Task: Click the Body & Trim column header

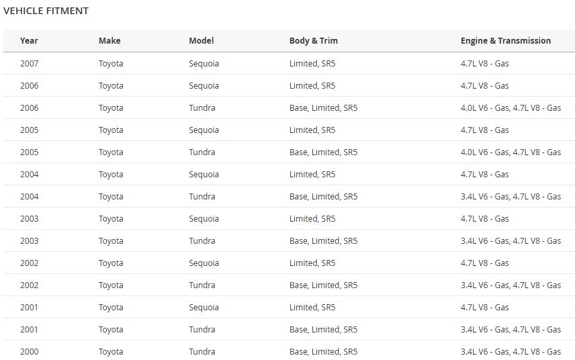Action: pyautogui.click(x=314, y=41)
